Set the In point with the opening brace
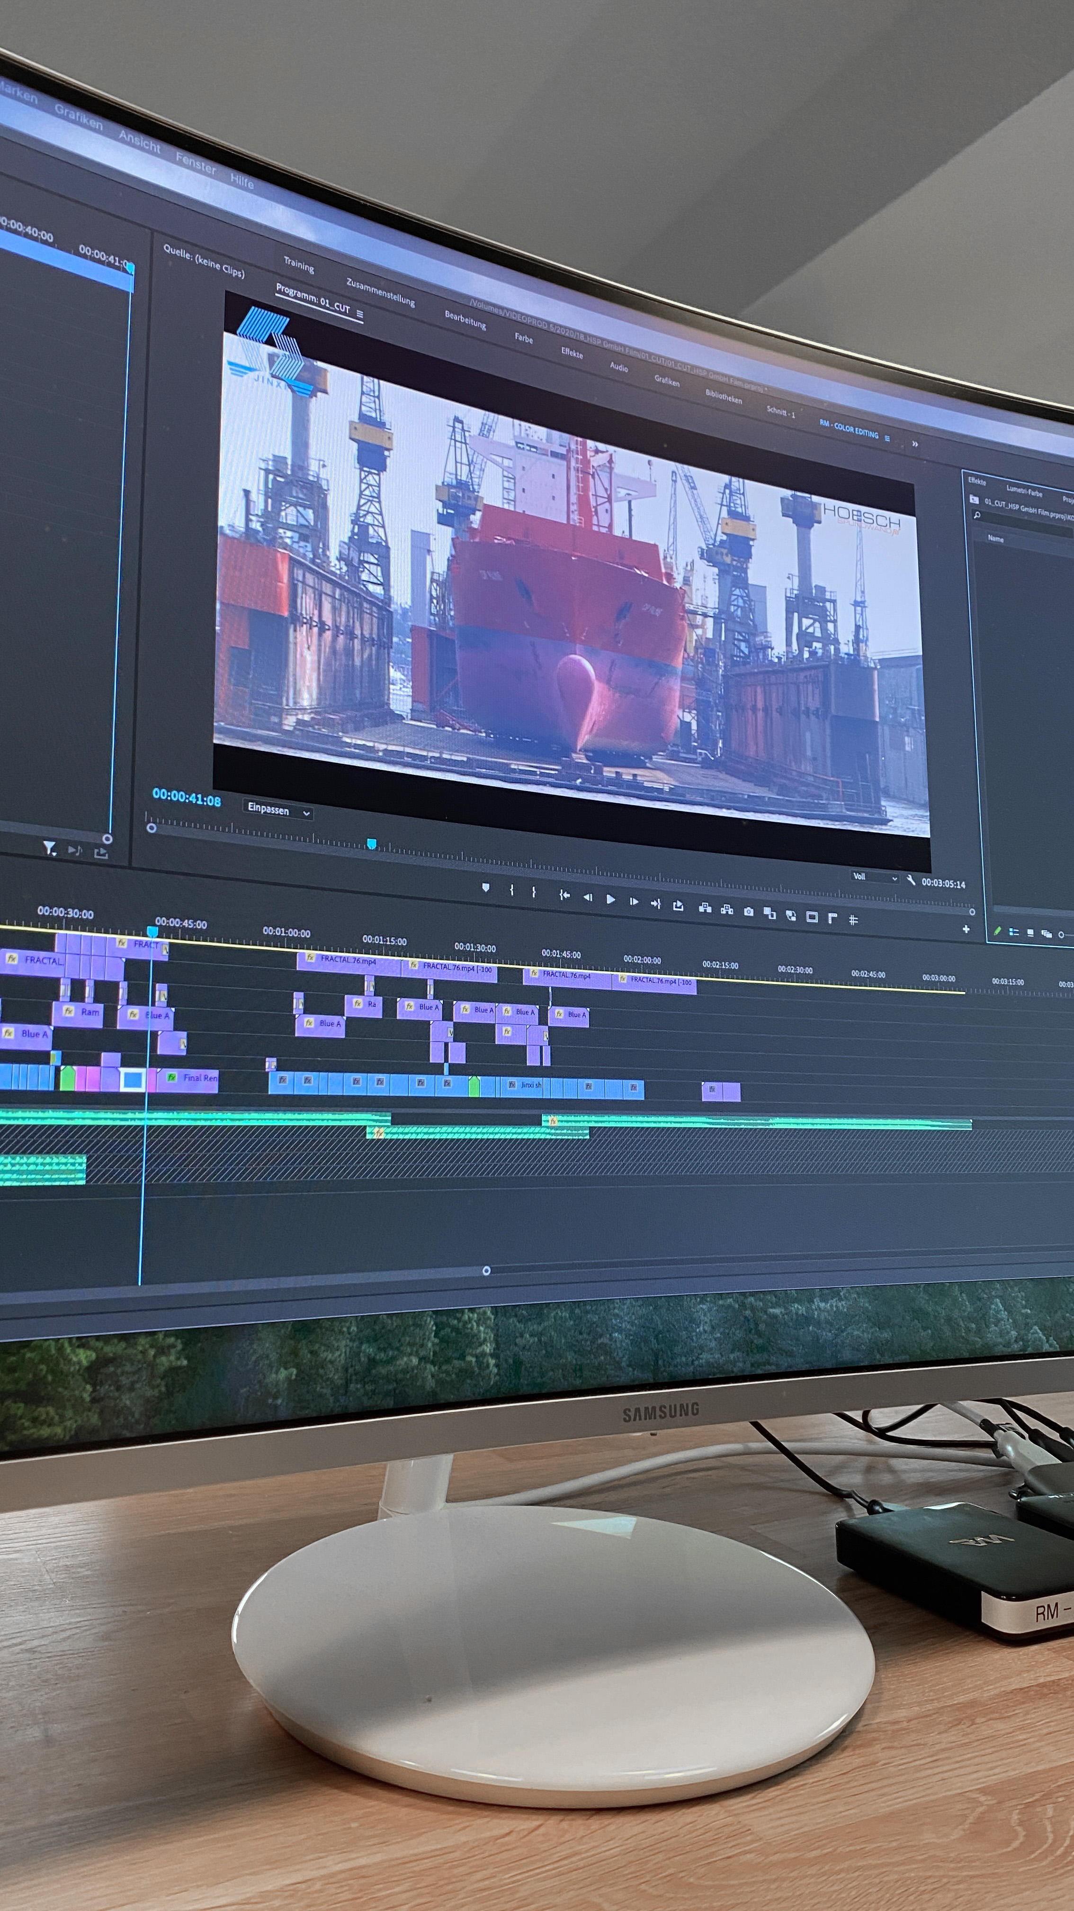This screenshot has height=1911, width=1074. pyautogui.click(x=511, y=890)
